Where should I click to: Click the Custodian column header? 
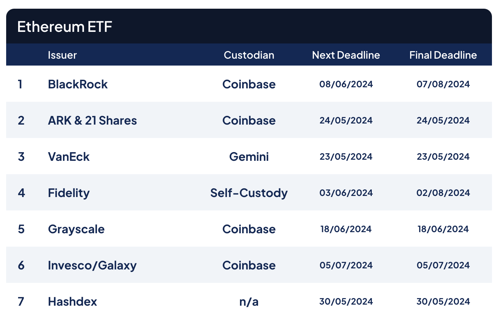(249, 55)
